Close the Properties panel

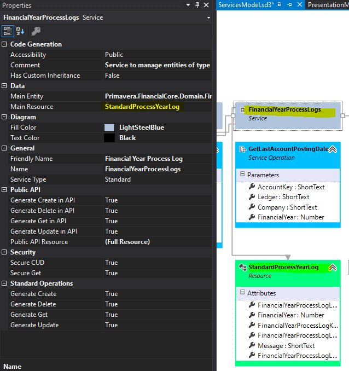pos(206,5)
